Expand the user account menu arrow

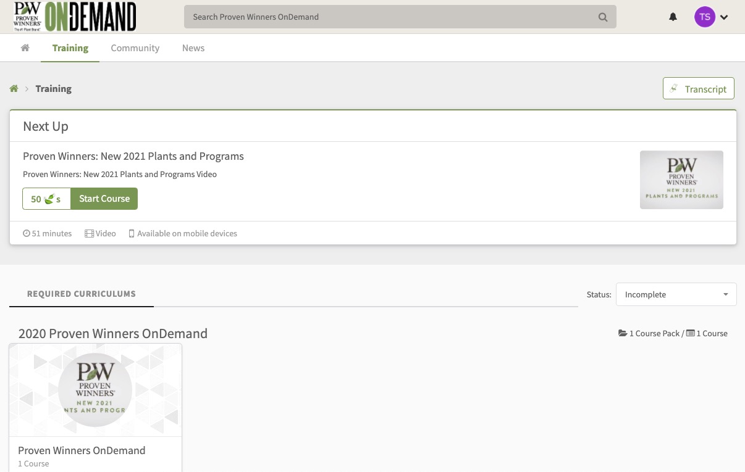coord(724,17)
